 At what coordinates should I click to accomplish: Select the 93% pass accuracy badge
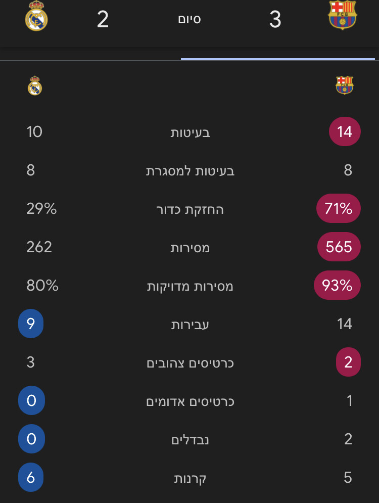point(338,286)
